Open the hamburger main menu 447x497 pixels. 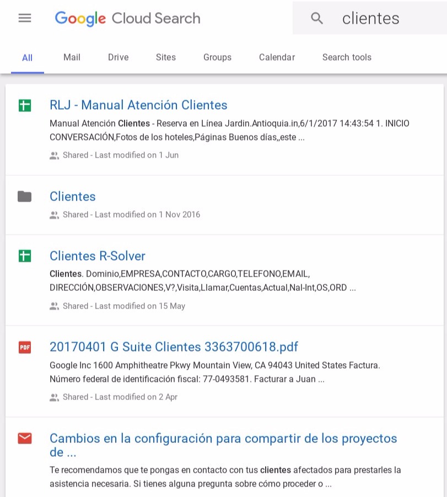25,18
